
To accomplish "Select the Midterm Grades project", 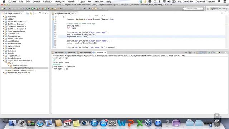I will click(14, 44).
